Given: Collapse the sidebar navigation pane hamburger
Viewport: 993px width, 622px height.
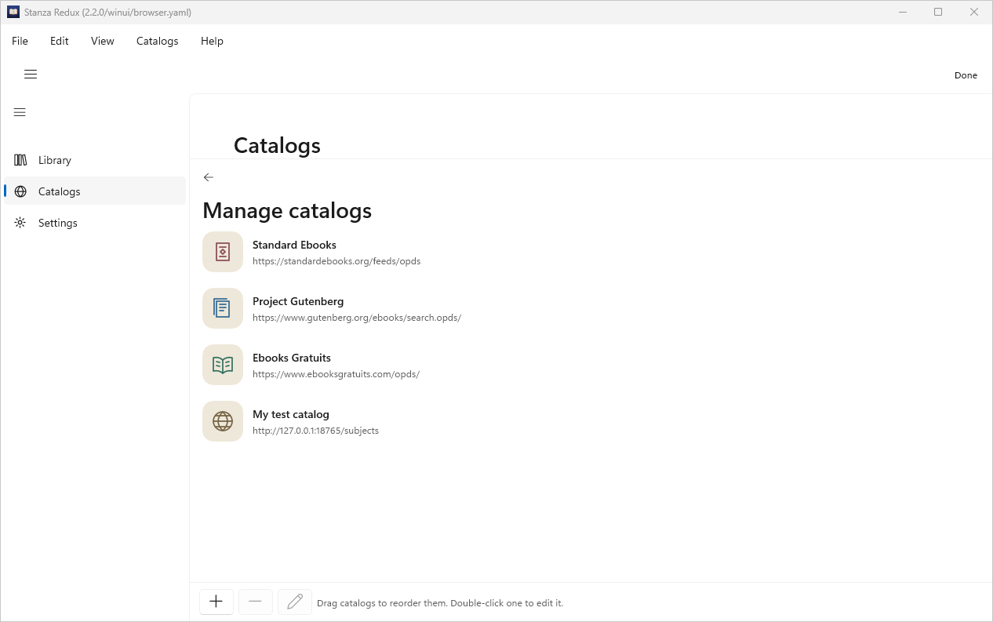Looking at the screenshot, I should (x=20, y=112).
